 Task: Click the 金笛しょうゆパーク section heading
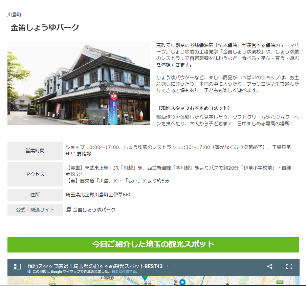45,28
